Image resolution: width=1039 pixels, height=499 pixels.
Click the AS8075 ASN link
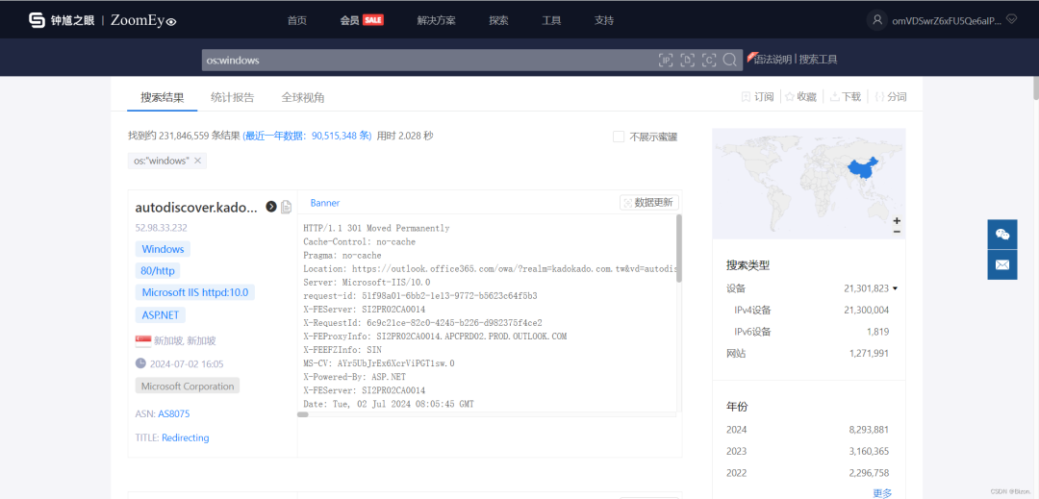(174, 414)
